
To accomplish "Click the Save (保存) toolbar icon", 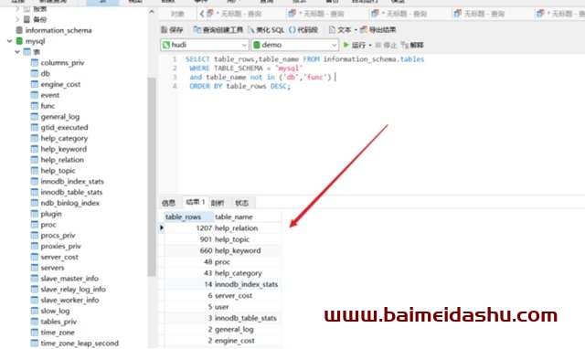I will tap(165, 30).
